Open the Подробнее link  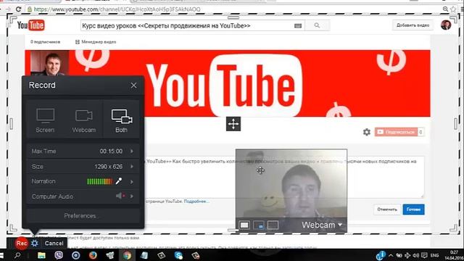(196, 202)
